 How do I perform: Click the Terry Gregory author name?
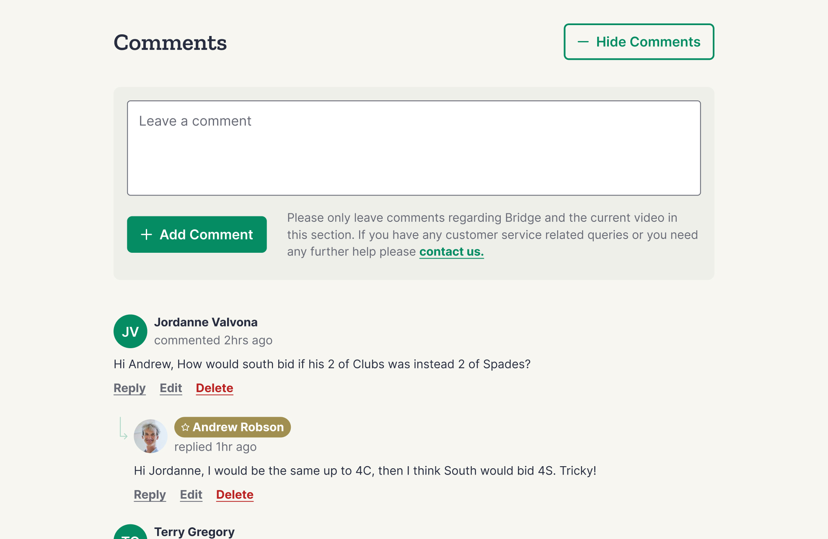[194, 532]
